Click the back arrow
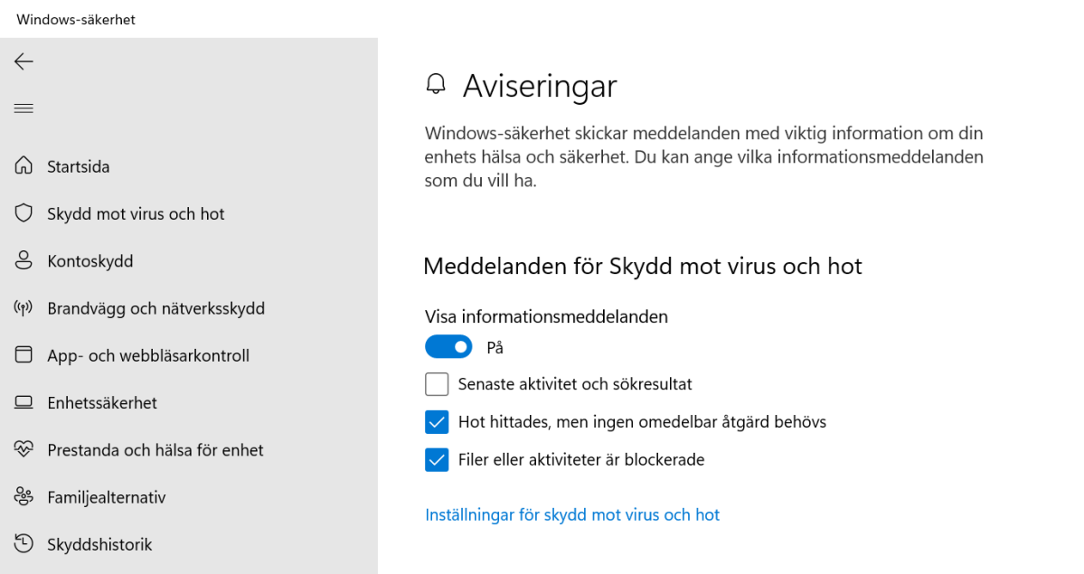Image resolution: width=1084 pixels, height=574 pixels. 24,61
